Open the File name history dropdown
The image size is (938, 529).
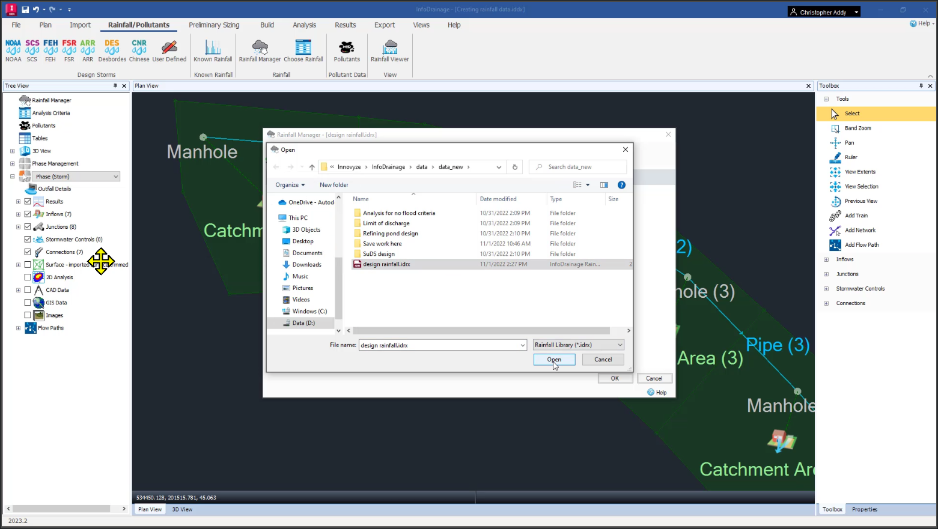(523, 345)
